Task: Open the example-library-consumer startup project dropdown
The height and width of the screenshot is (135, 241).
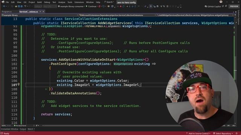Action: click(x=71, y=6)
